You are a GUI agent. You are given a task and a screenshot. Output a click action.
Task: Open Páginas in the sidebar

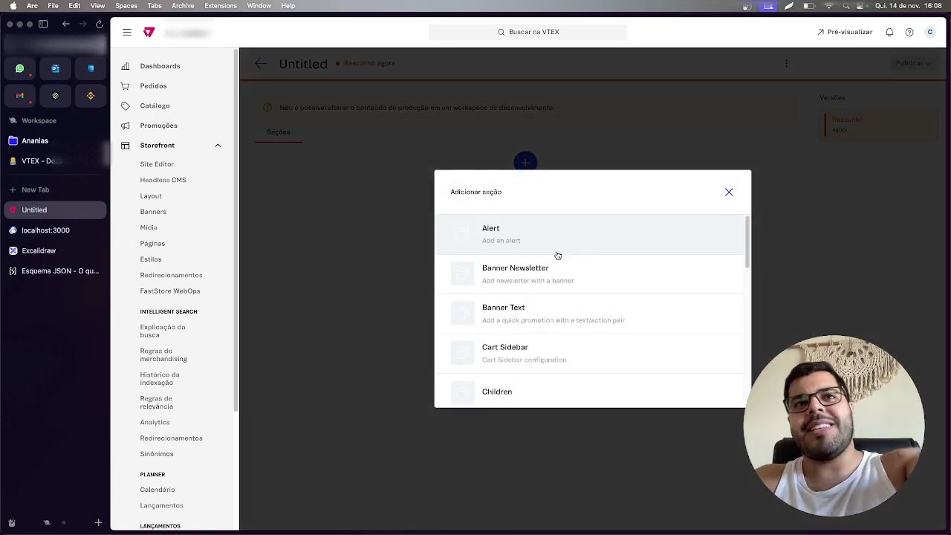coord(152,244)
